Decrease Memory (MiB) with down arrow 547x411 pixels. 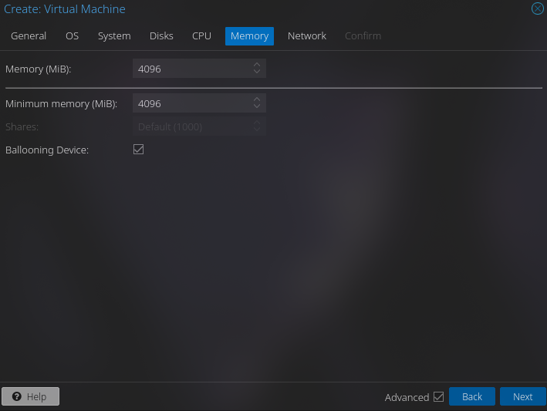(257, 72)
